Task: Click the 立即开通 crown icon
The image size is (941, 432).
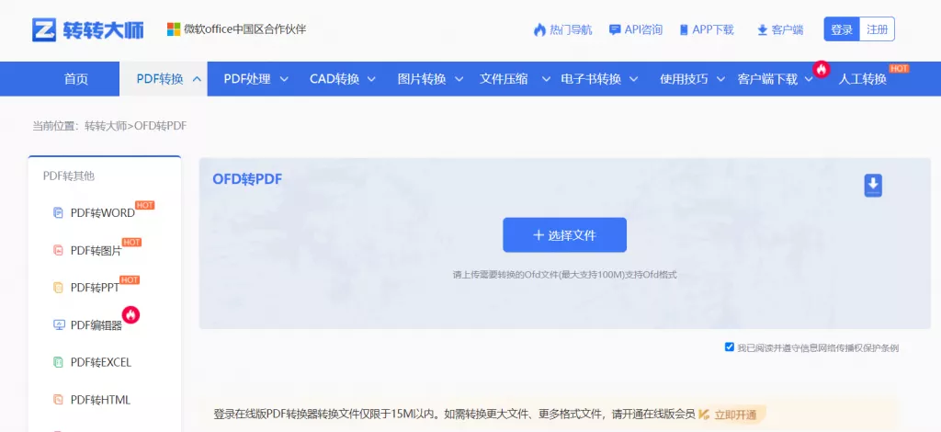Action: [704, 414]
